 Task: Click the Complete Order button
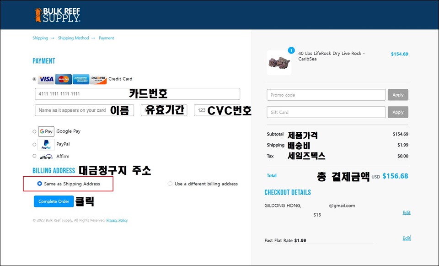[x=54, y=201]
